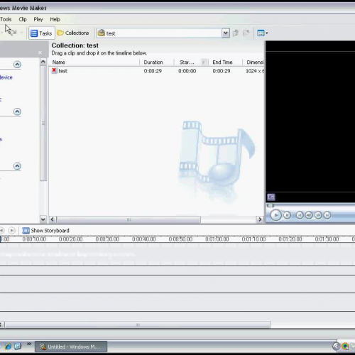Open Internet Explorer from the quick launch

[8, 346]
